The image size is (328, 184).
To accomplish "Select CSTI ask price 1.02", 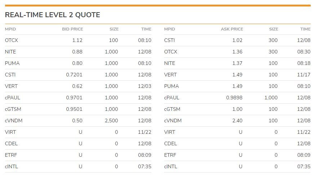I will [237, 40].
